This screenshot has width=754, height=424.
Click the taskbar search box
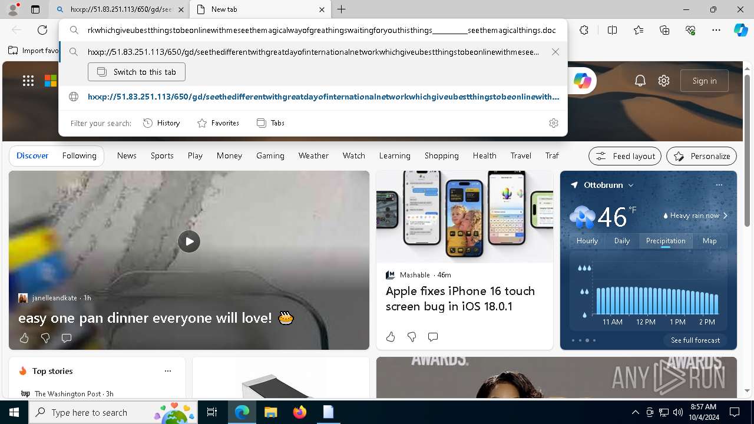113,412
